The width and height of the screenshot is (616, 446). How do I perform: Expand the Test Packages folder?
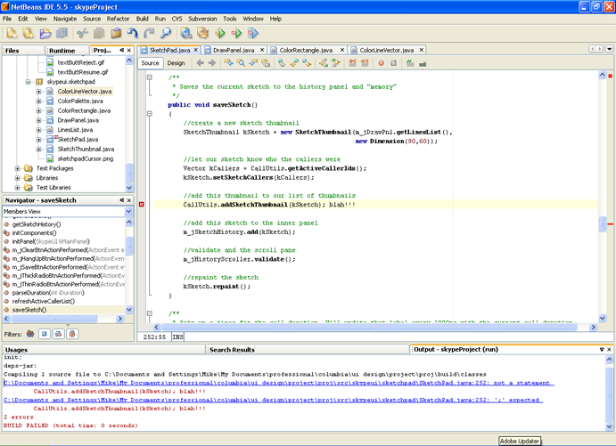[x=17, y=168]
